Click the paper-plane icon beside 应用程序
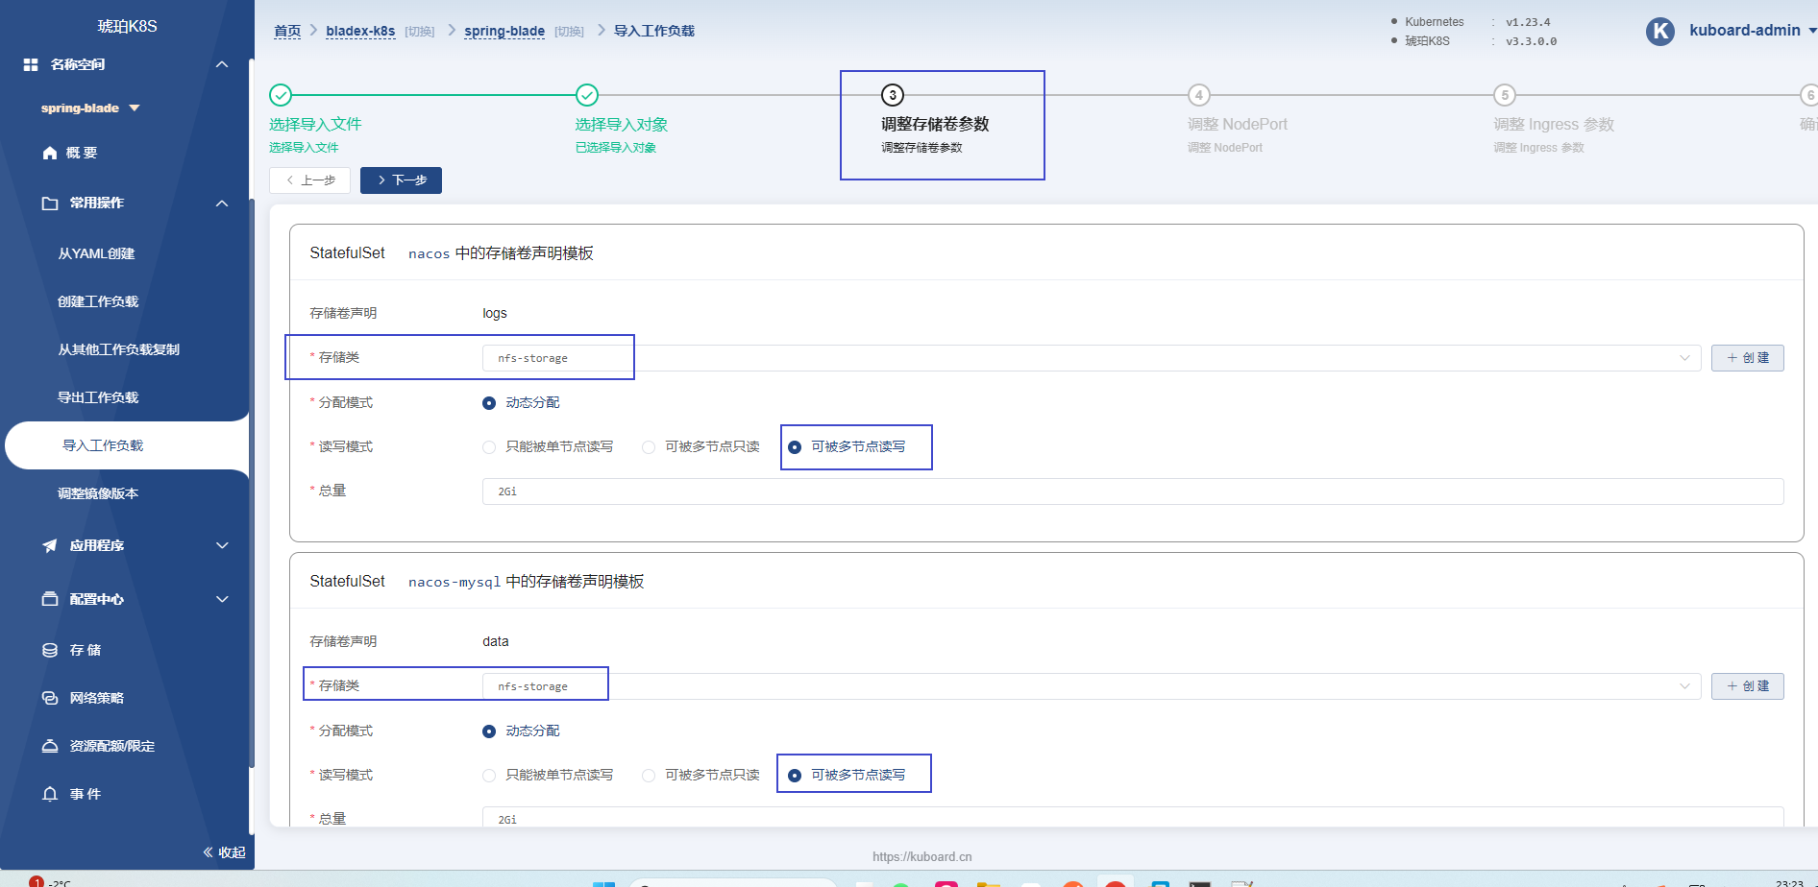 pos(50,545)
